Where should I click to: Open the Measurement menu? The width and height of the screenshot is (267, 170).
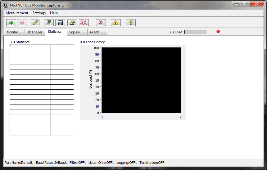(x=17, y=13)
